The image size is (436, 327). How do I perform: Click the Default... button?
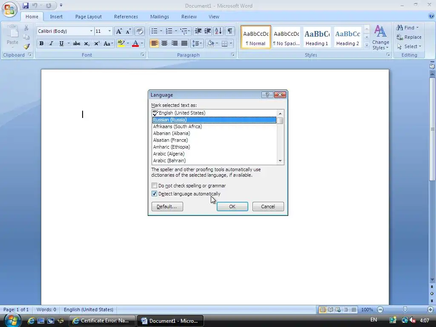(x=167, y=207)
